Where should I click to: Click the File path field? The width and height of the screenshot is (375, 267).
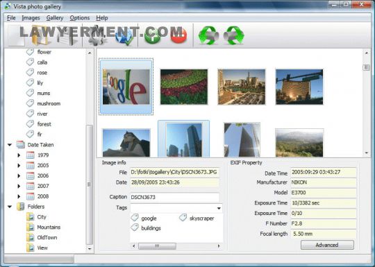(175, 172)
